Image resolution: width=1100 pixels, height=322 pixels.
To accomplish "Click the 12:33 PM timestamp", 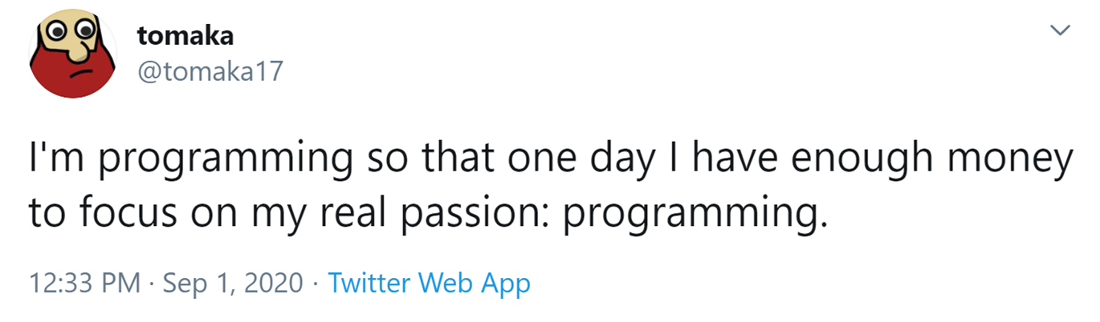I will click(84, 283).
